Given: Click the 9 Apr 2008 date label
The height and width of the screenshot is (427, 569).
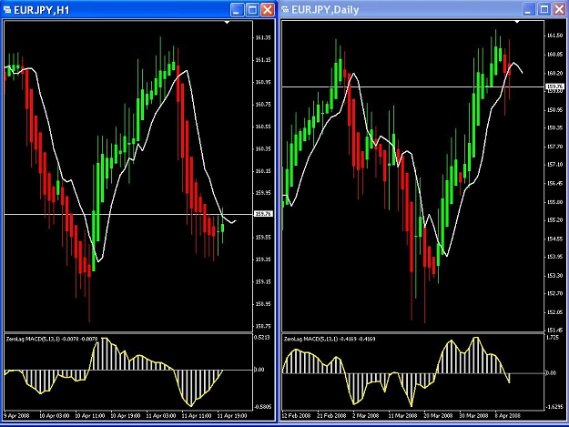Looking at the screenshot, I should 16,416.
